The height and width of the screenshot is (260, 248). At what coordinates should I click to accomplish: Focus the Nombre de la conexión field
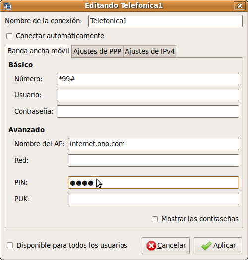(x=165, y=21)
